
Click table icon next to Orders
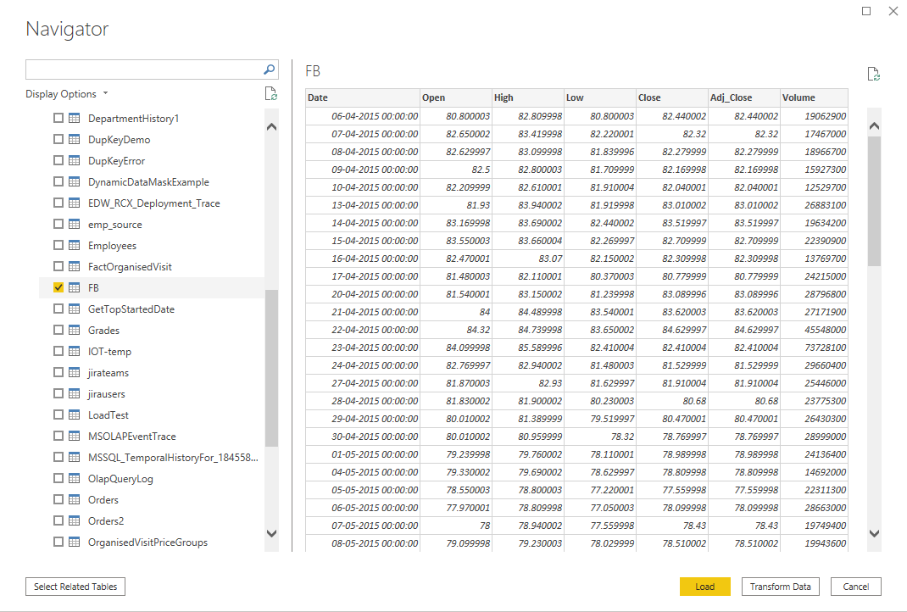(75, 500)
